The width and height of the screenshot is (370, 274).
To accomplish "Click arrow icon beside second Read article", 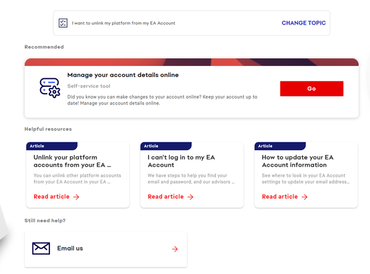I will [x=191, y=197].
